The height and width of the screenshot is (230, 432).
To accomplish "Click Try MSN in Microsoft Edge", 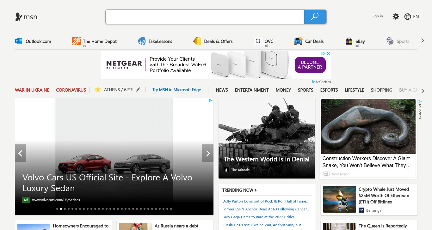I will [176, 90].
